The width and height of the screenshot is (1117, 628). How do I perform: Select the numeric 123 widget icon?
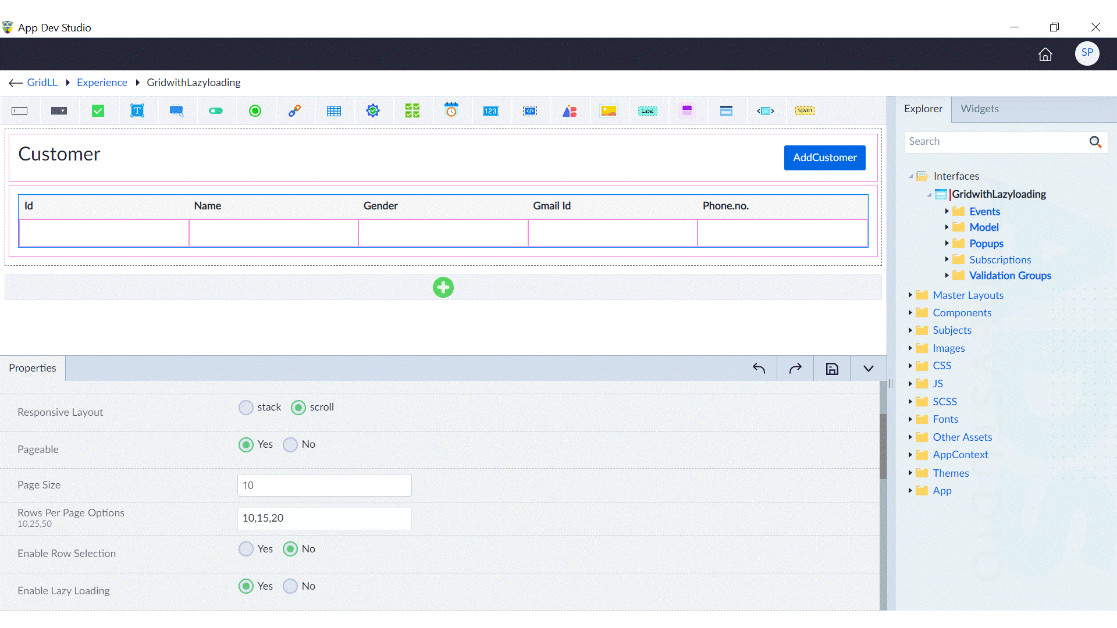490,111
